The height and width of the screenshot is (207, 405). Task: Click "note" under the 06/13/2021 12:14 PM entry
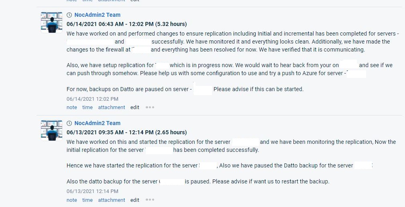tap(72, 200)
